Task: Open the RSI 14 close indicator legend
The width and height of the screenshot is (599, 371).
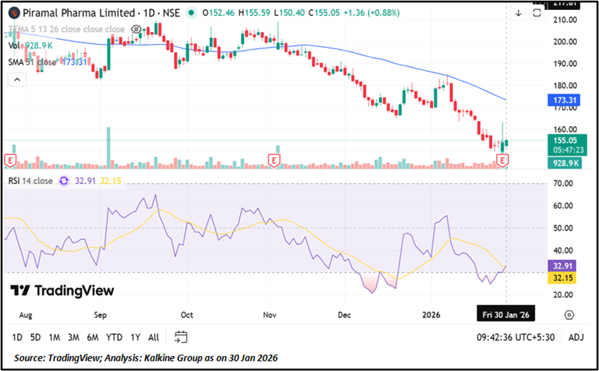Action: pyautogui.click(x=31, y=180)
